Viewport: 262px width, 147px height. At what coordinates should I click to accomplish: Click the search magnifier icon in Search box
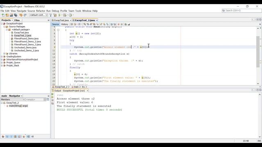224,11
